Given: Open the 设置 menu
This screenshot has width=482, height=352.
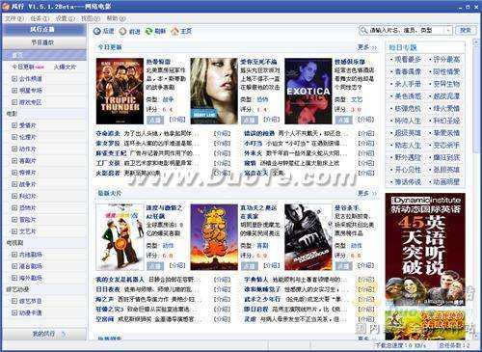Looking at the screenshot, I should (66, 18).
